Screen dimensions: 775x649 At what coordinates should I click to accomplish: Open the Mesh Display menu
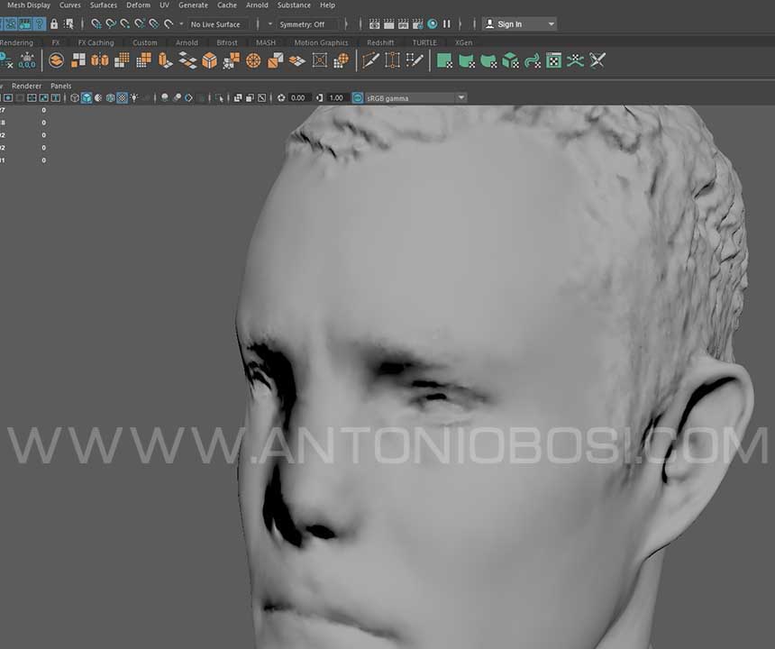(x=29, y=5)
